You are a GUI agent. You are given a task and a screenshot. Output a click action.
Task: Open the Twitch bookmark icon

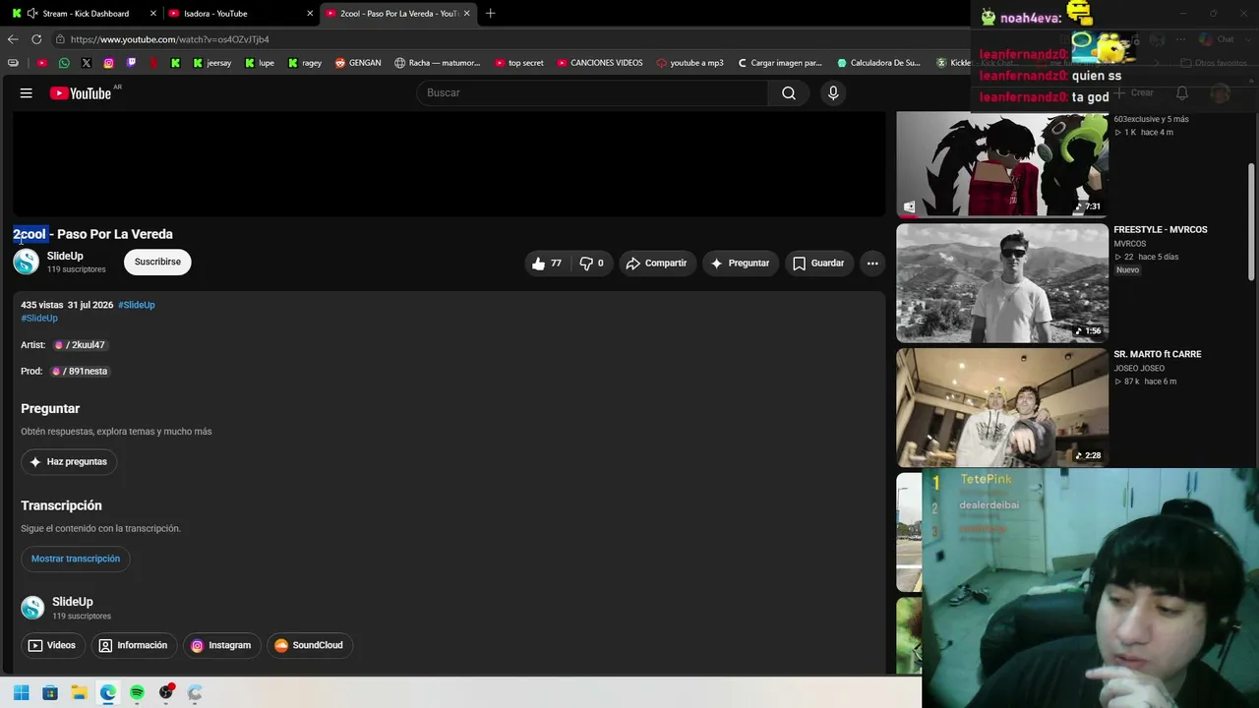click(131, 63)
